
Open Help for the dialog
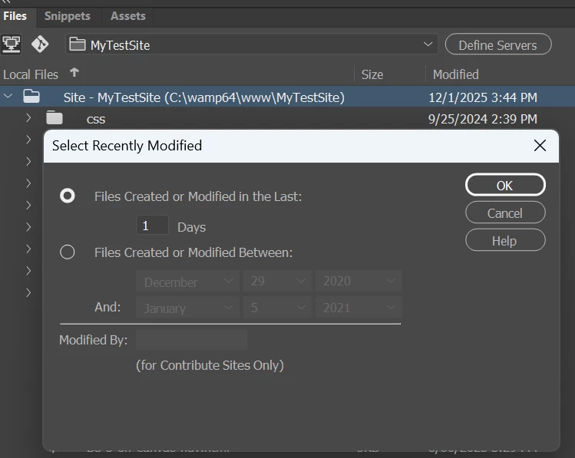[x=505, y=241]
